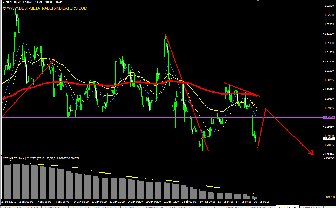The width and height of the screenshot is (336, 208).
Task: Click the active GBPUSD H4 tab
Action: pyautogui.click(x=287, y=207)
